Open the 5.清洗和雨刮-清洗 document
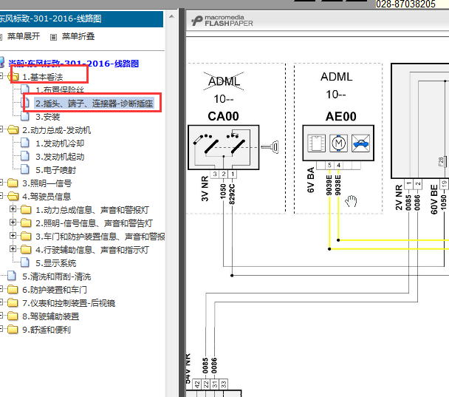449x397 pixels. pyautogui.click(x=57, y=276)
